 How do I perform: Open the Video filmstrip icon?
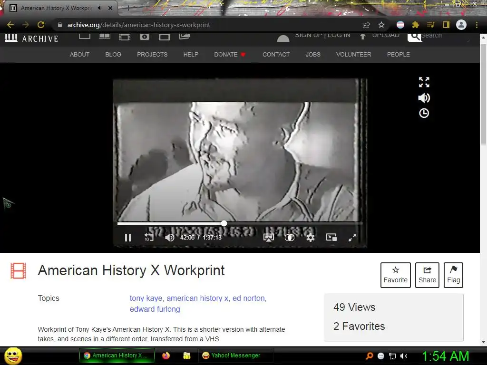coord(125,37)
